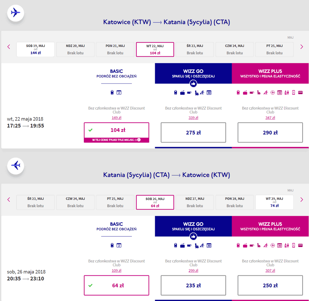309x301 pixels.
Task: Select the 235 zł WIZZ GO return fare
Action: 193,286
